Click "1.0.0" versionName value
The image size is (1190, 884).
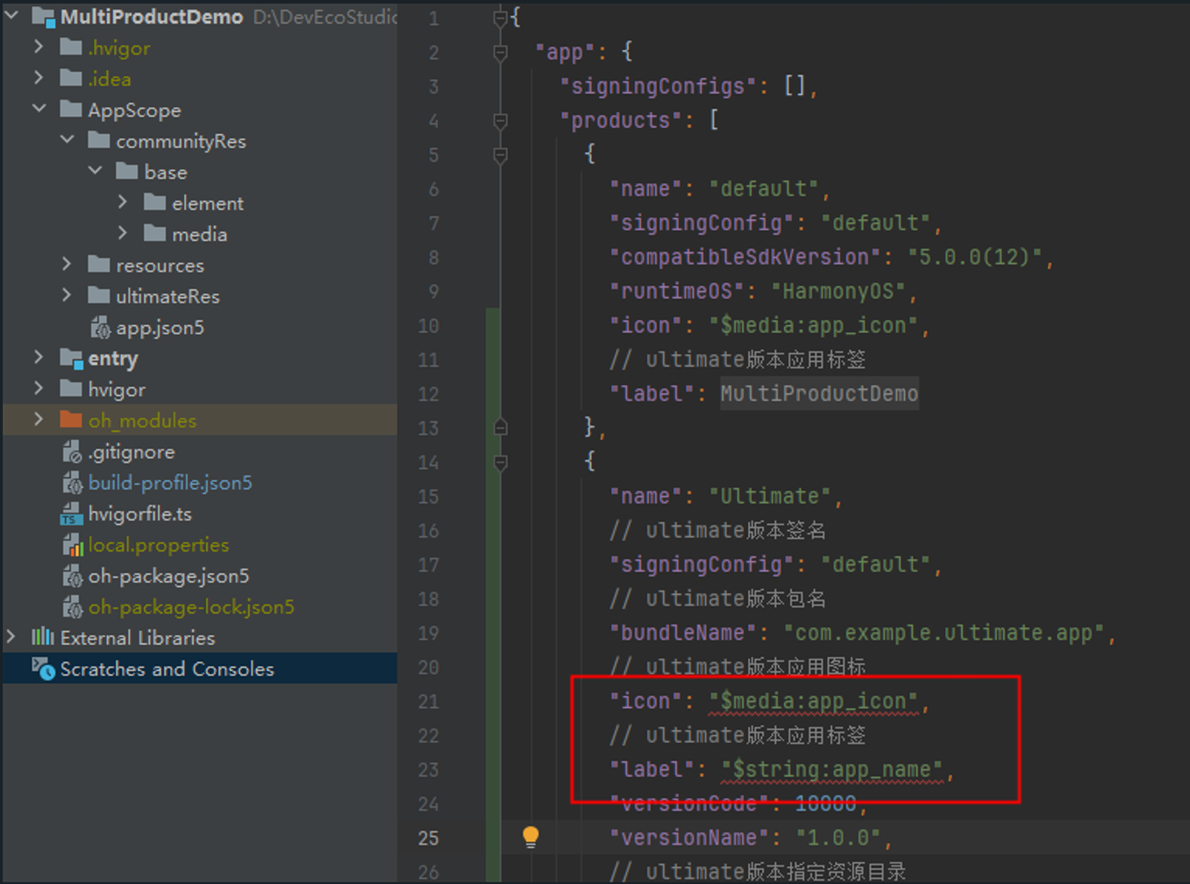pyautogui.click(x=838, y=838)
